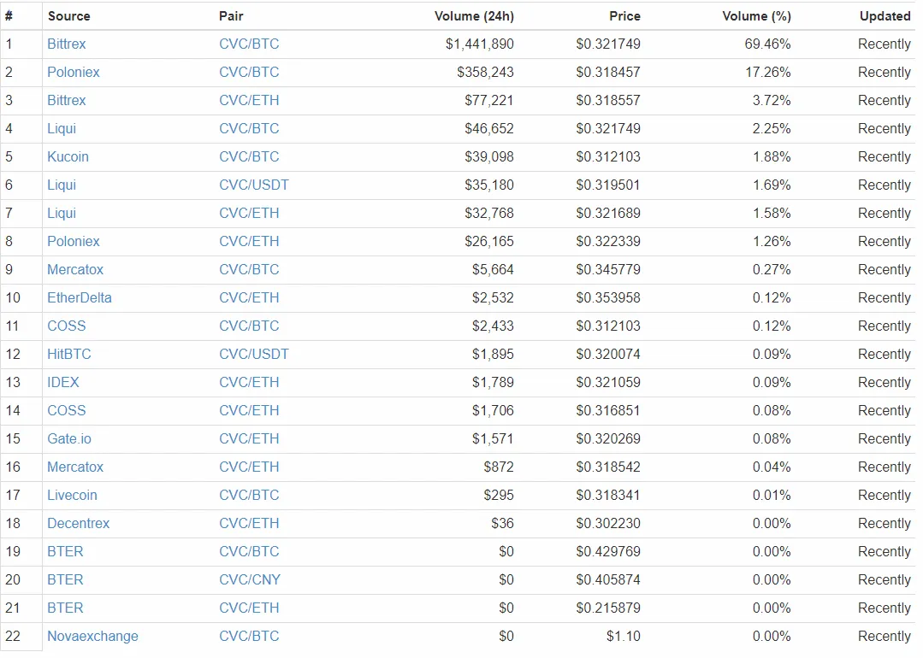The height and width of the screenshot is (658, 923).
Task: Select the $5,664 volume cell
Action: [493, 270]
